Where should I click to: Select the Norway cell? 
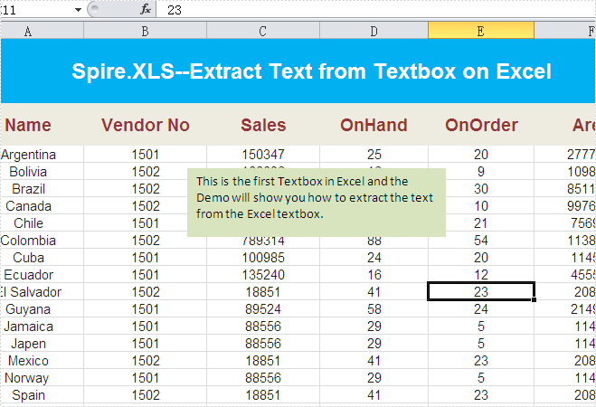tap(43, 378)
